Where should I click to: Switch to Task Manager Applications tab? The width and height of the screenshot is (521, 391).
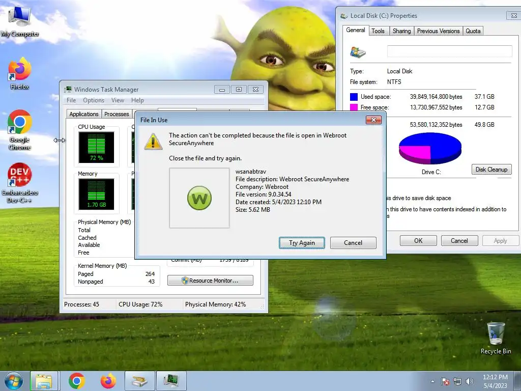[84, 114]
